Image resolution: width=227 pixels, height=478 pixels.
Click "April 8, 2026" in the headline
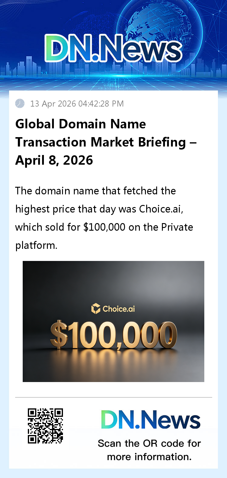click(54, 160)
